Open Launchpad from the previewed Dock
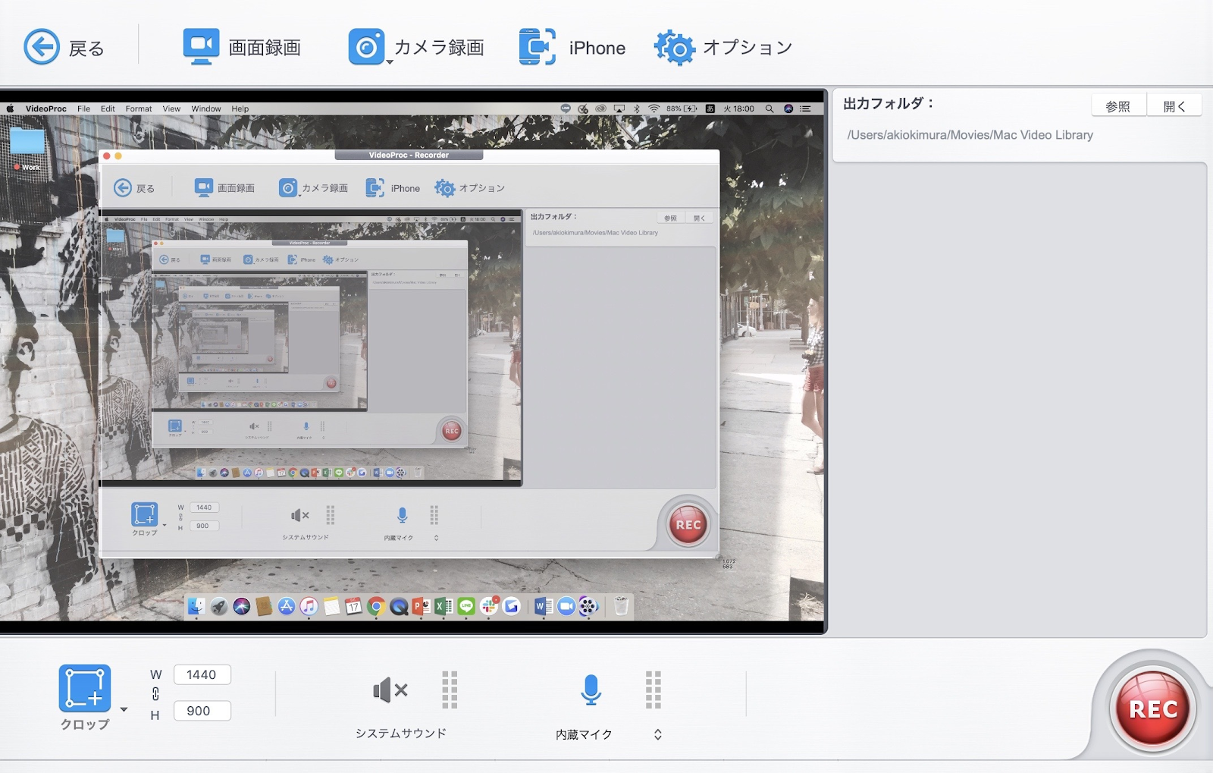 (219, 606)
